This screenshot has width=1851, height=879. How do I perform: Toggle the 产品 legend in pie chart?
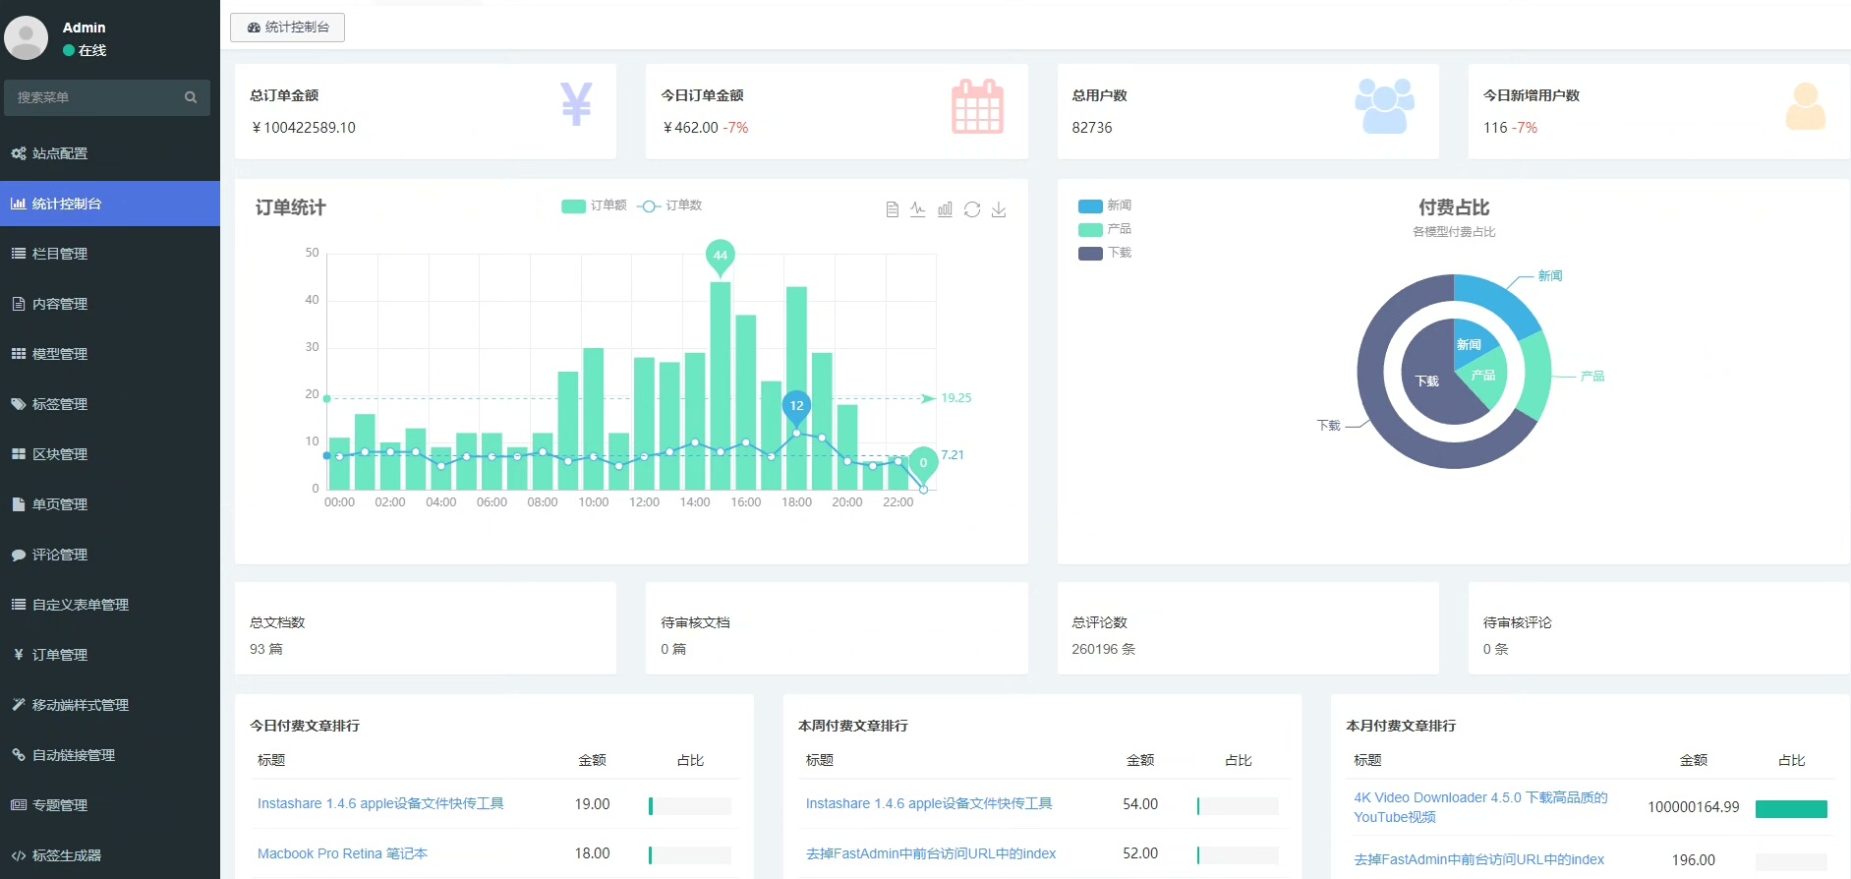(1105, 229)
